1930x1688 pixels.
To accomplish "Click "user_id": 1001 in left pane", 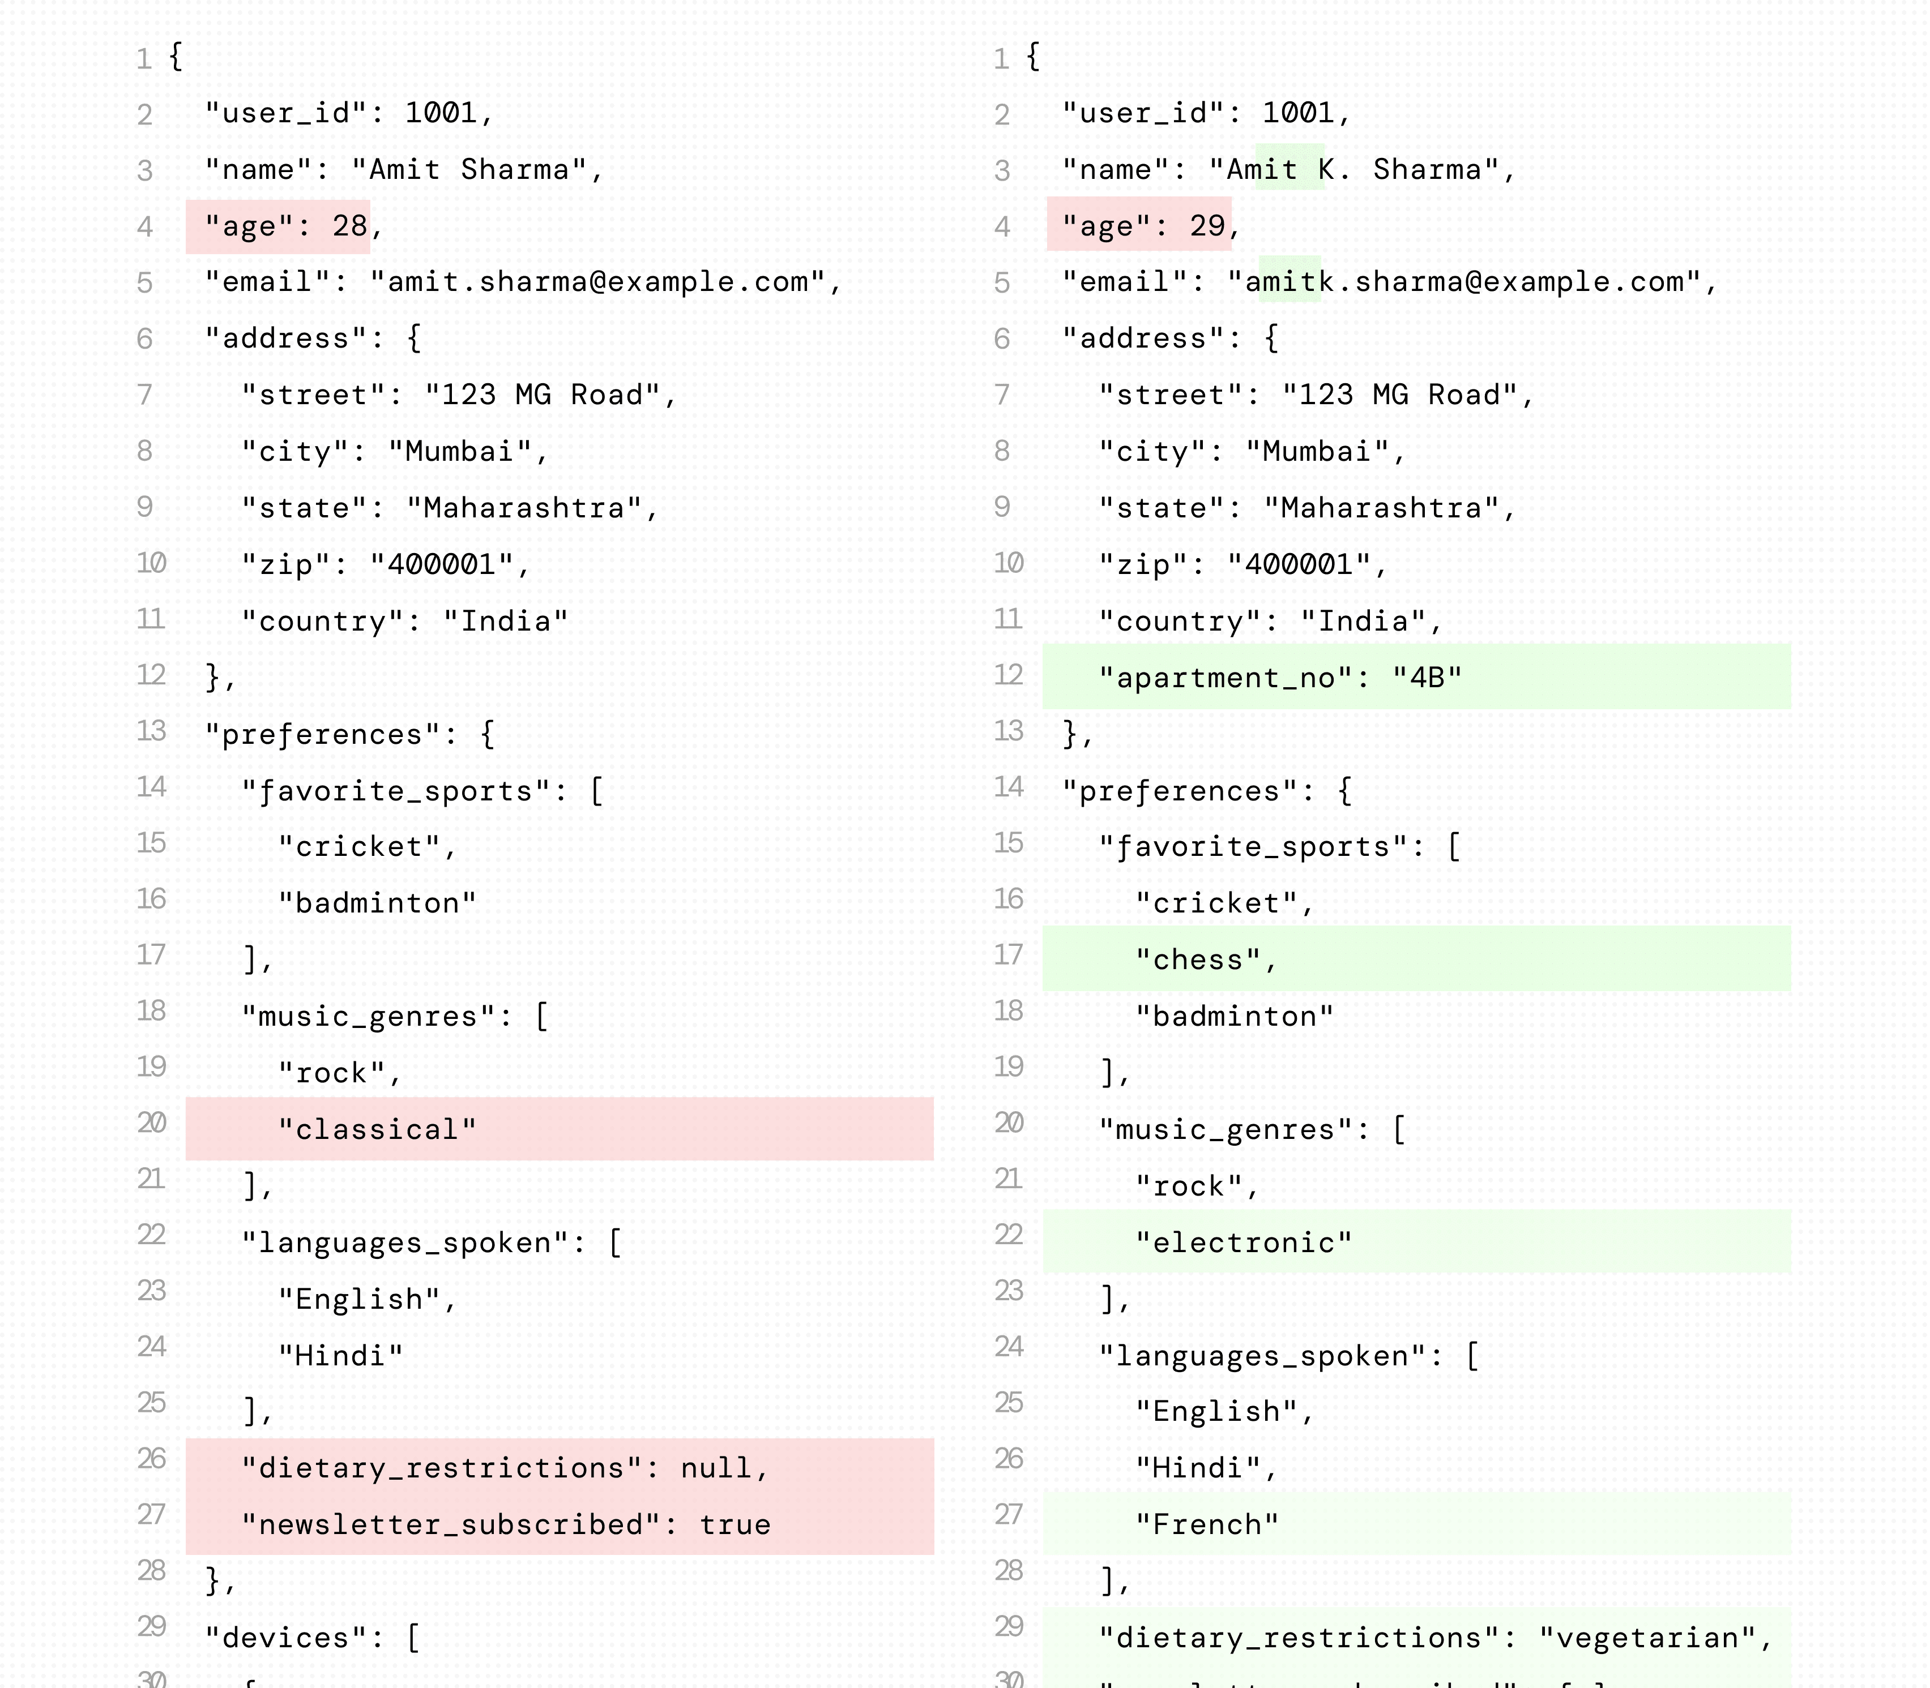I will point(349,113).
